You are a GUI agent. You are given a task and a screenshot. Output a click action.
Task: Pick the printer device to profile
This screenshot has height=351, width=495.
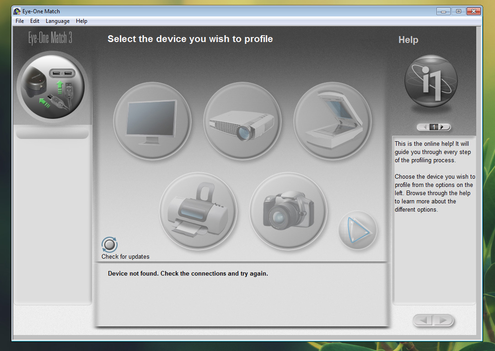(x=198, y=211)
